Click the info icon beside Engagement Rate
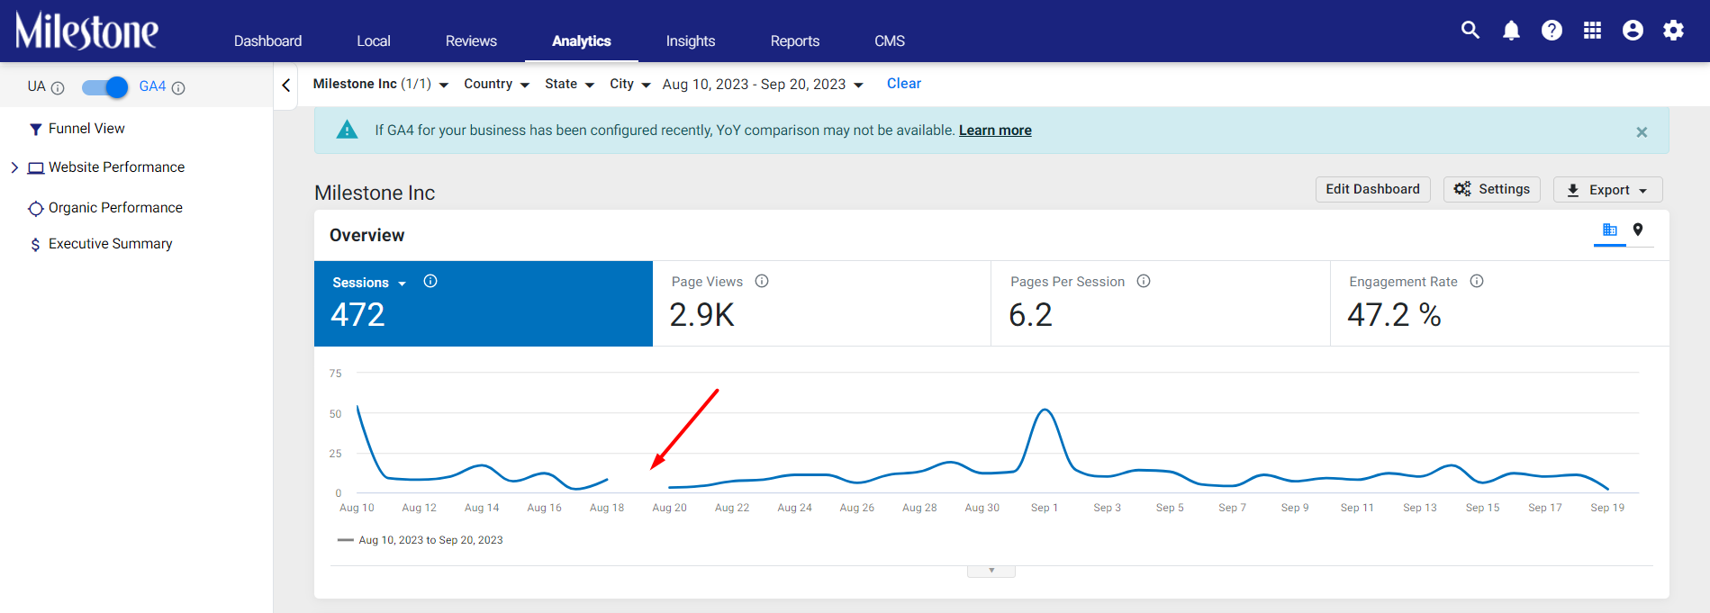 1477,281
